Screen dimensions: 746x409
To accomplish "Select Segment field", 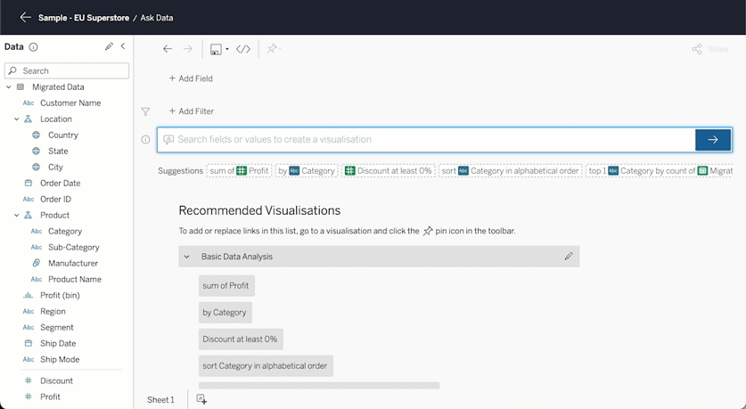I will pos(57,328).
